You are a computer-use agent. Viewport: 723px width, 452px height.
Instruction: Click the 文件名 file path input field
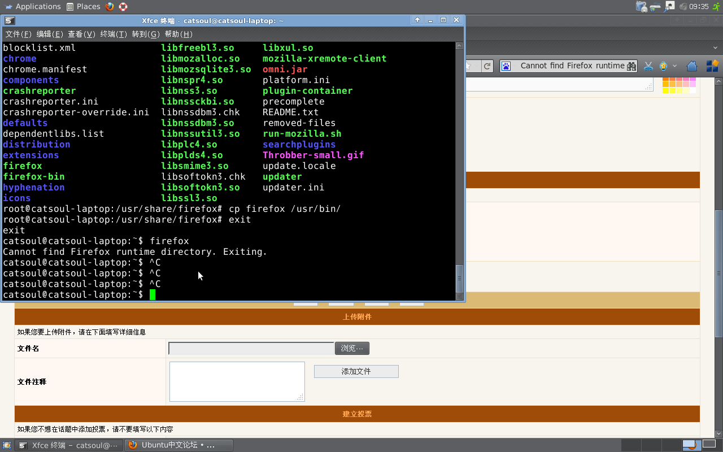(x=251, y=349)
